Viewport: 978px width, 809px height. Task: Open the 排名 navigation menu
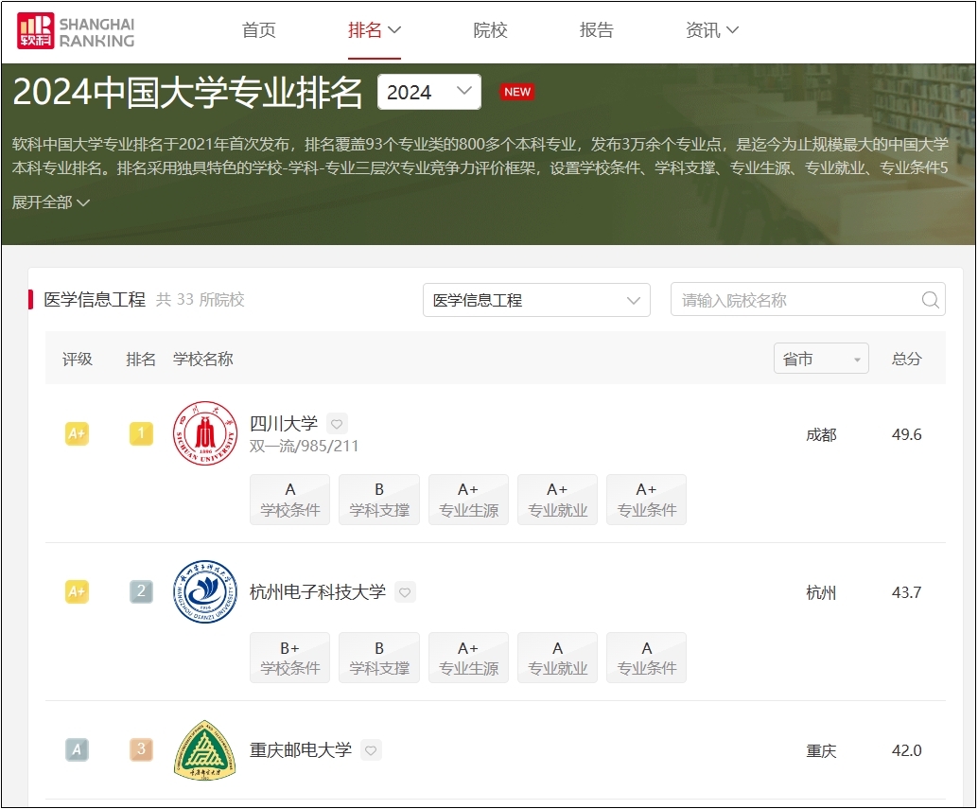pyautogui.click(x=375, y=30)
